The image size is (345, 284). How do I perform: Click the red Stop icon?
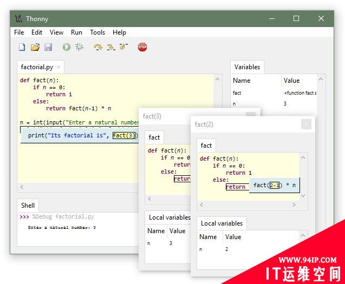(x=142, y=47)
